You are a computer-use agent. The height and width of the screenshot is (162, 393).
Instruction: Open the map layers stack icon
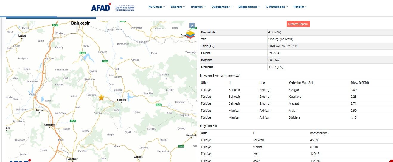[190, 34]
